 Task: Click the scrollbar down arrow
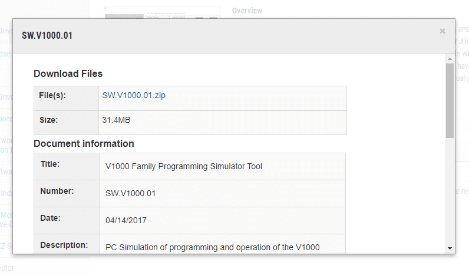(x=450, y=248)
